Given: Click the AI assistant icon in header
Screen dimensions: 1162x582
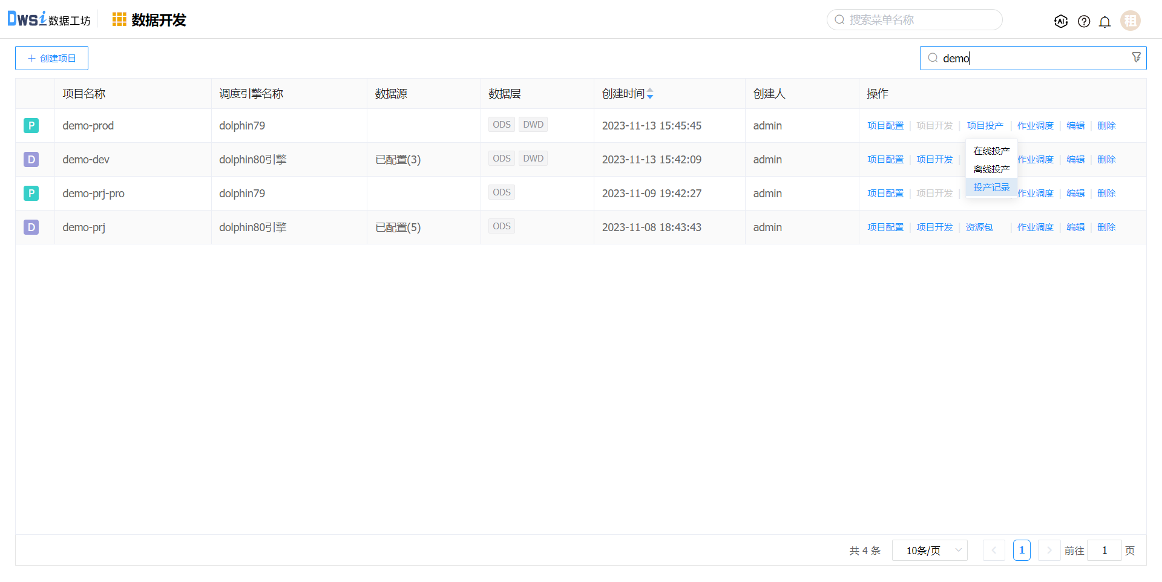Looking at the screenshot, I should (x=1060, y=21).
